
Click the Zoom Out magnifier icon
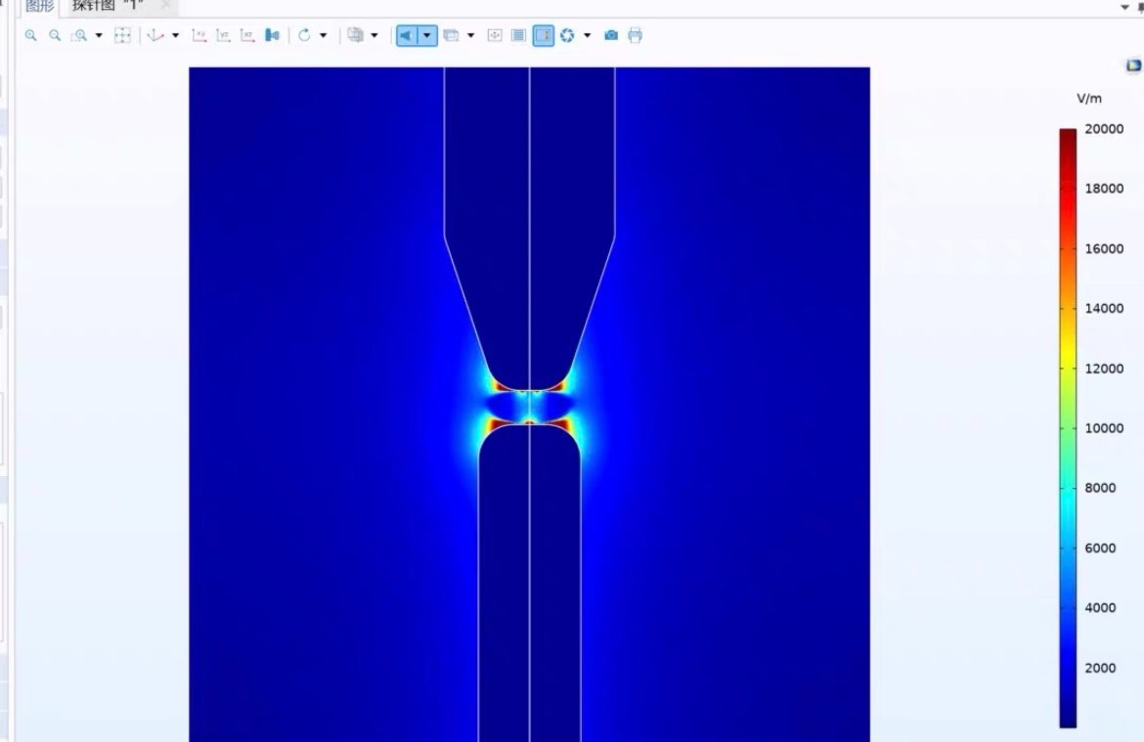(x=55, y=35)
